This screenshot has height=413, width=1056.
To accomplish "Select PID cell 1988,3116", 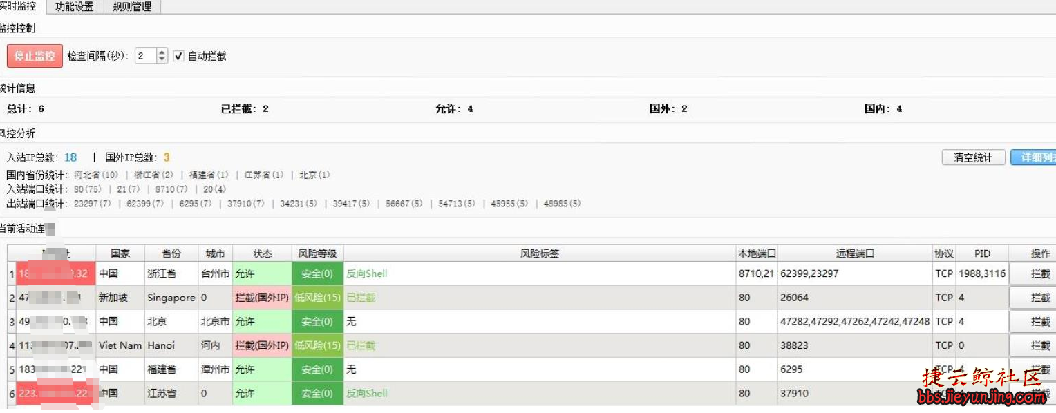I will pyautogui.click(x=982, y=273).
